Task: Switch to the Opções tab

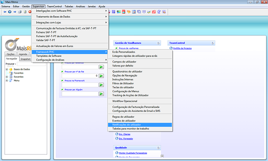Action: tap(11, 54)
